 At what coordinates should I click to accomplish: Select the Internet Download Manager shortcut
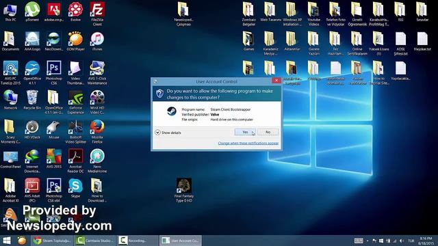point(32,161)
